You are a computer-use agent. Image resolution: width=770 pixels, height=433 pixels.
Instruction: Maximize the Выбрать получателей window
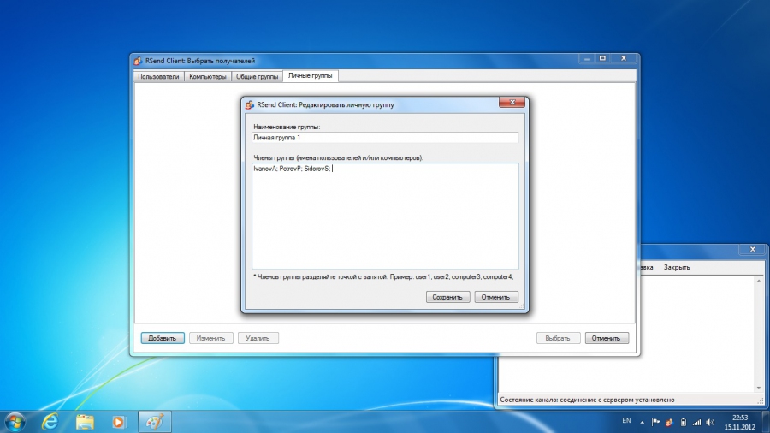[x=602, y=58]
